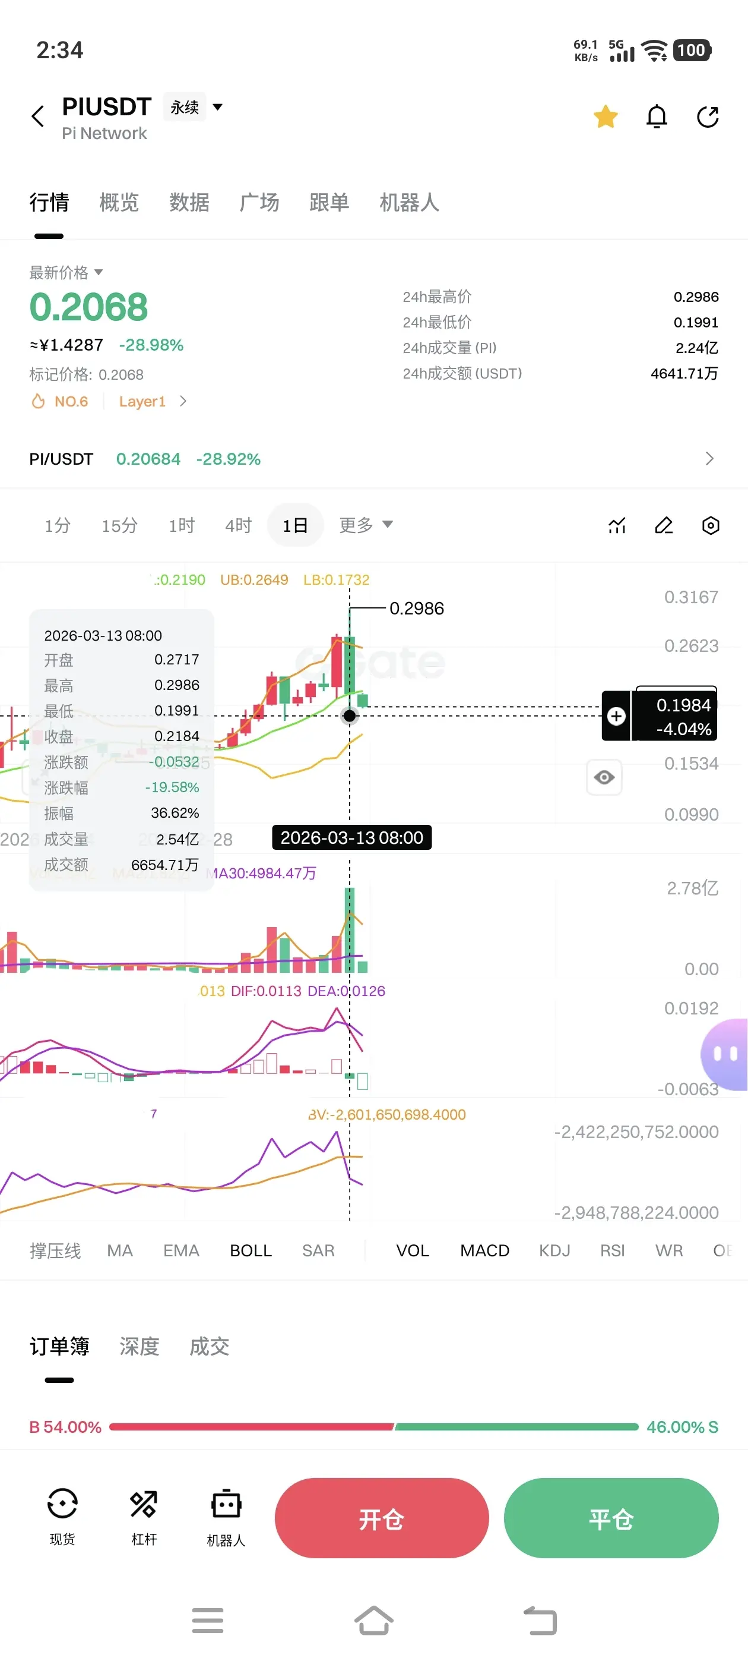This screenshot has height=1664, width=748.
Task: Select the 1时 timeframe
Action: coord(181,525)
